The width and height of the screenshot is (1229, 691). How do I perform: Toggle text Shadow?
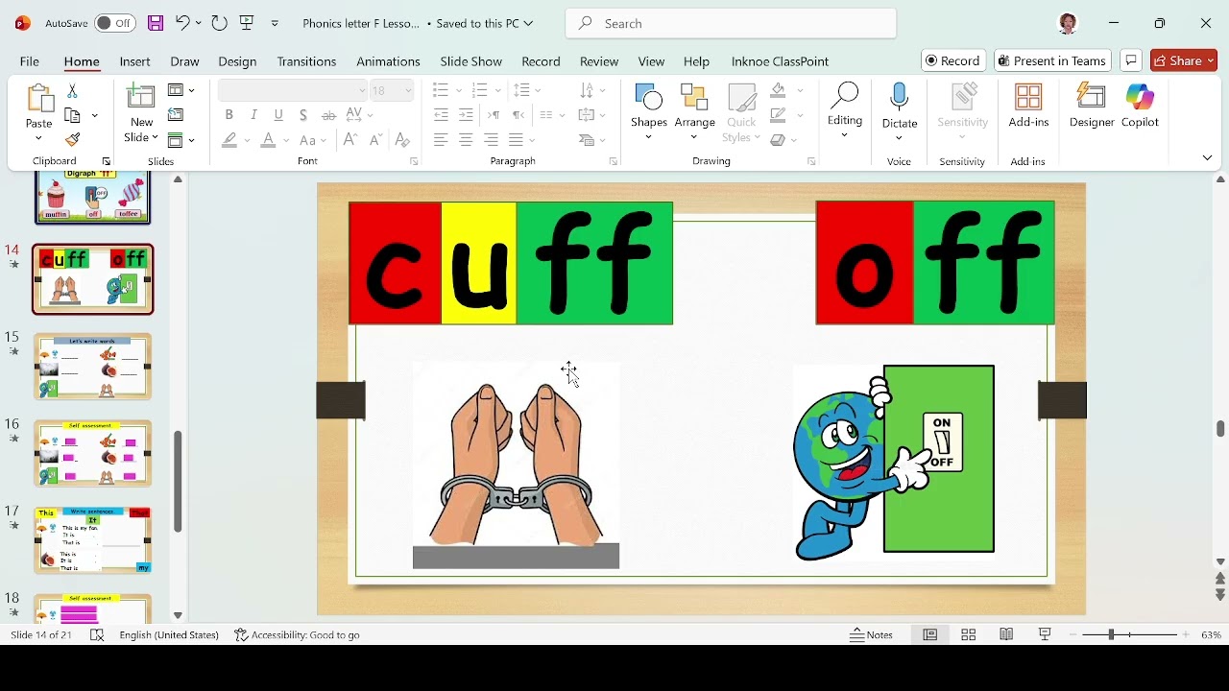303,115
